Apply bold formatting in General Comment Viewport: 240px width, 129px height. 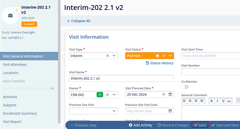(211, 101)
